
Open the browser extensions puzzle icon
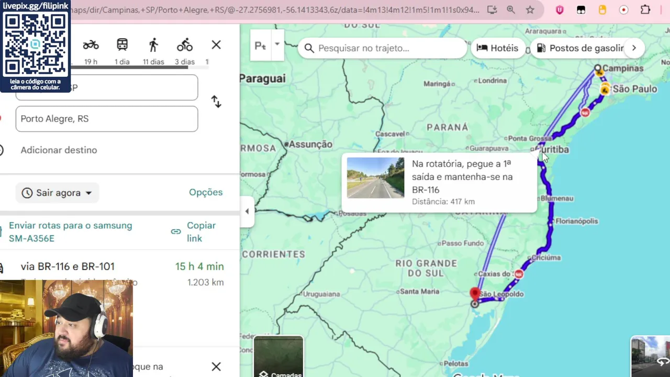tap(645, 10)
